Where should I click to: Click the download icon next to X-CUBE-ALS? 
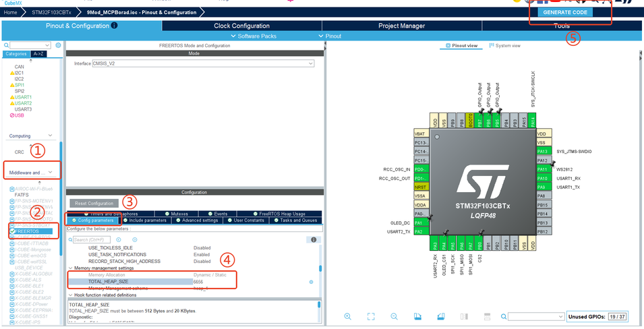12,280
